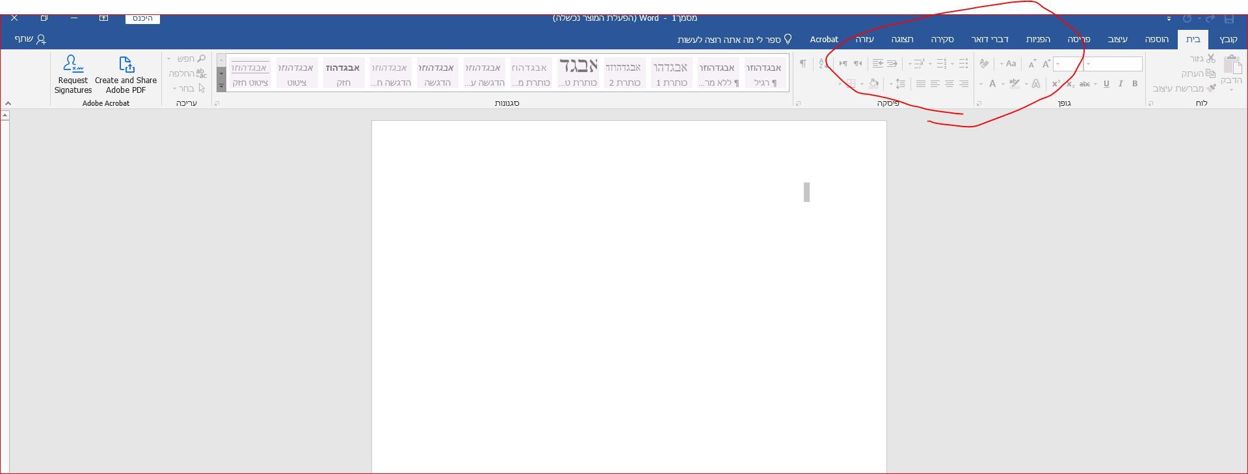Apply the Strong (חזק) style
The image size is (1248, 474).
(x=343, y=73)
